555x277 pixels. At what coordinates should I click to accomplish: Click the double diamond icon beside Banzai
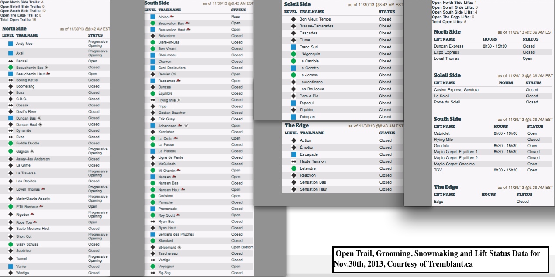point(10,61)
